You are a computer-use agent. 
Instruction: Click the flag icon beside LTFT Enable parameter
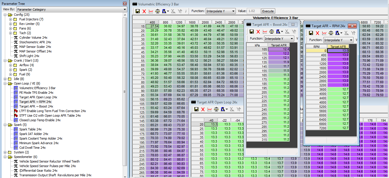[16, 111]
